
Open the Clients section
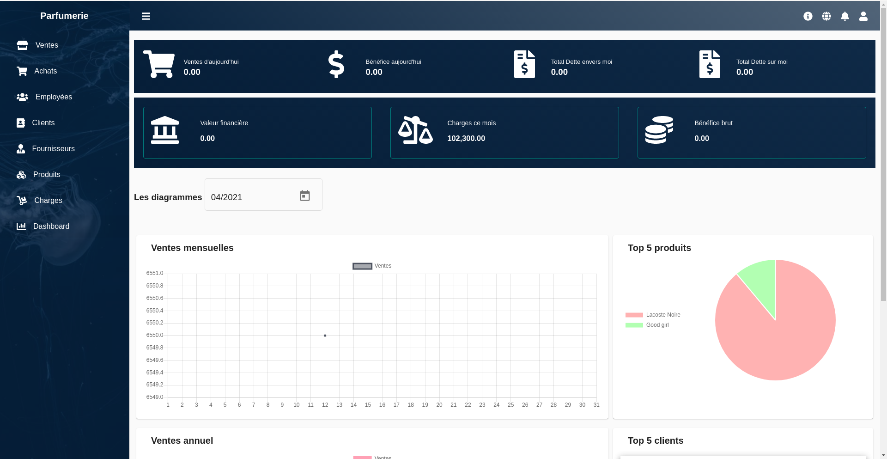pos(43,122)
